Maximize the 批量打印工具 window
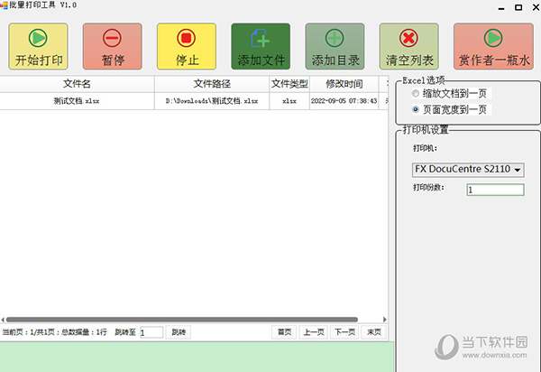Image resolution: width=541 pixels, height=372 pixels. point(518,7)
